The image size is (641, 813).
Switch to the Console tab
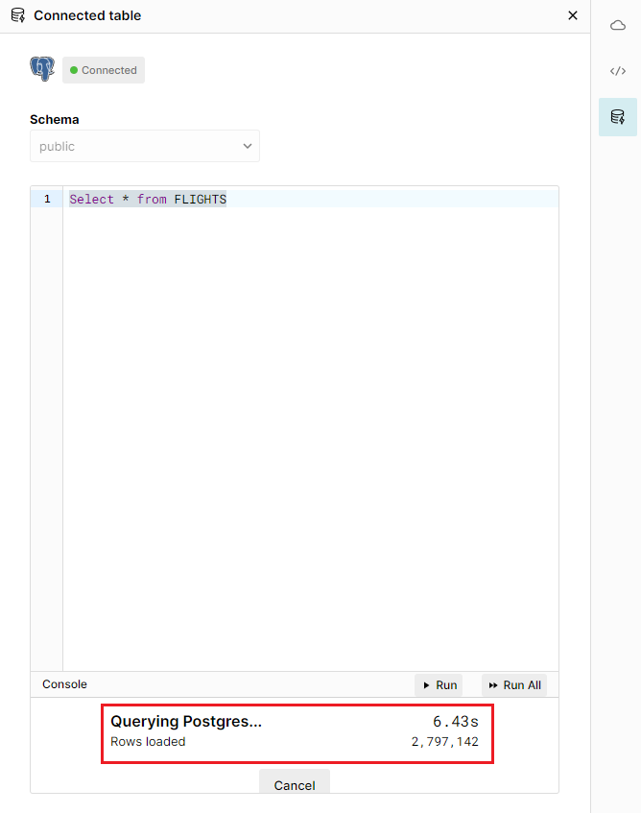pos(64,684)
